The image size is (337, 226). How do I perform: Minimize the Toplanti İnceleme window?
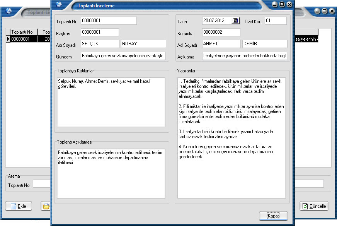click(x=274, y=4)
